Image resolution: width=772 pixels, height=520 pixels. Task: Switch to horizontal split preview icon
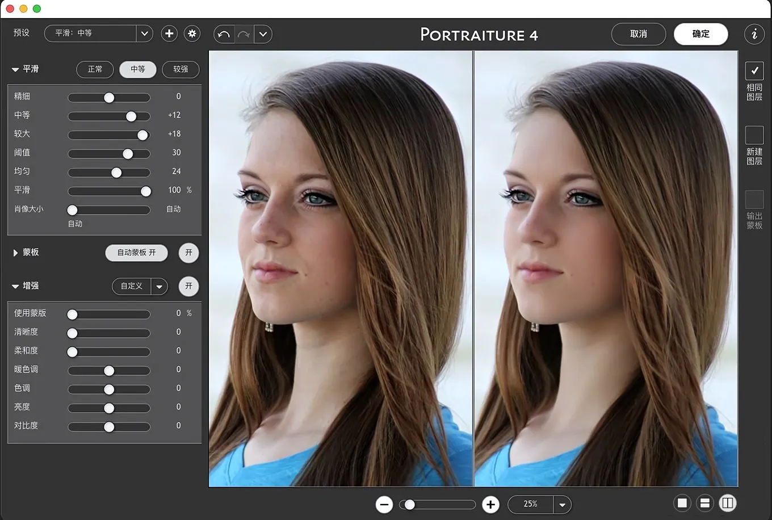pyautogui.click(x=705, y=503)
